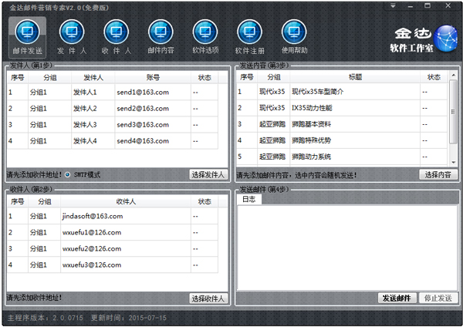
Task: Select content row 狮跑基本资料
Action: point(342,124)
